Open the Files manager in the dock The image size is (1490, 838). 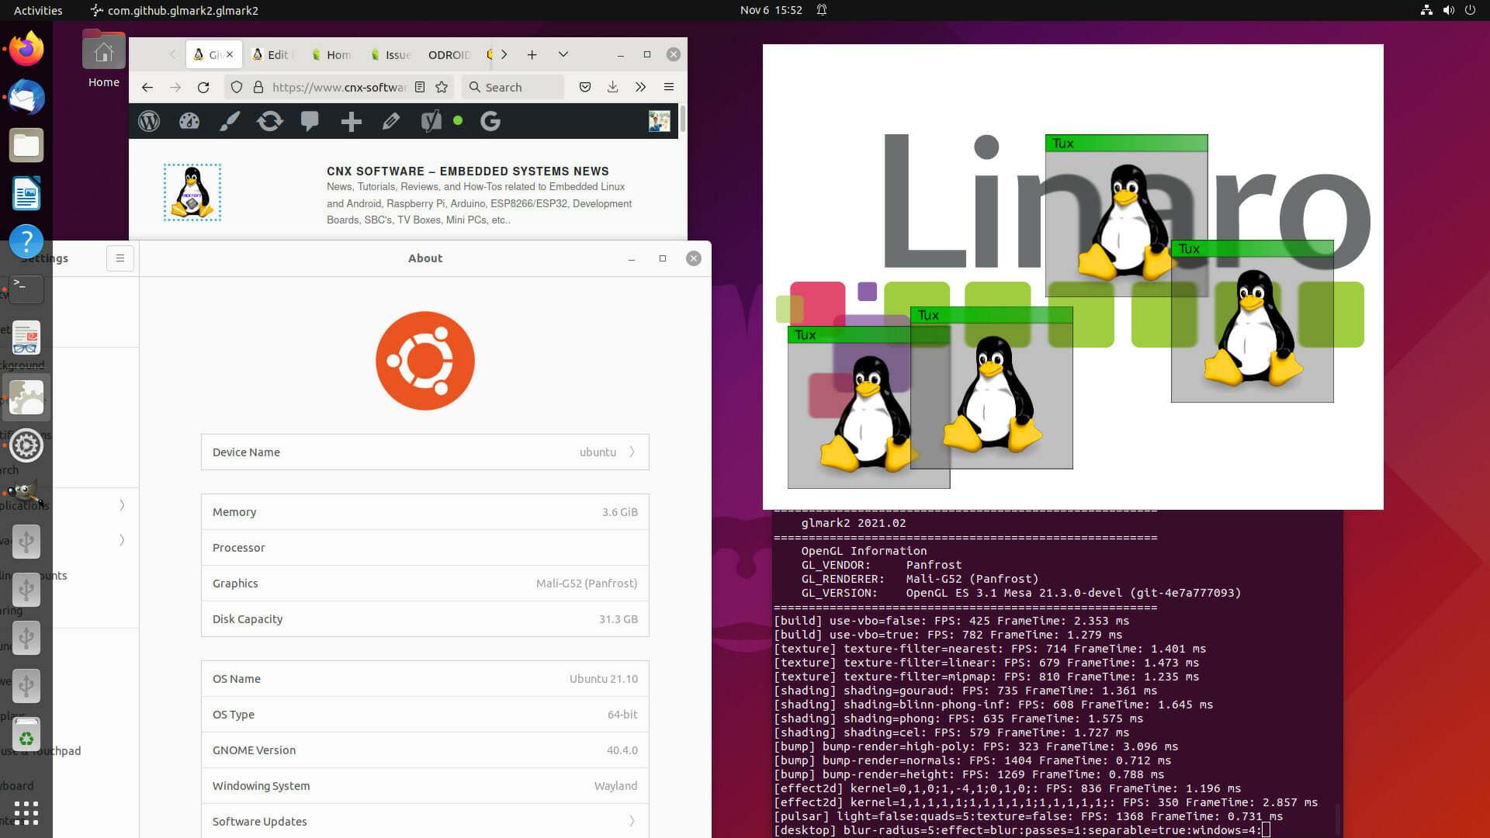[x=26, y=145]
